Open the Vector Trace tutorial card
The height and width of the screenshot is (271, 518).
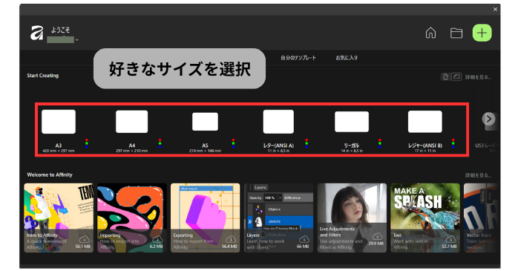(x=482, y=218)
